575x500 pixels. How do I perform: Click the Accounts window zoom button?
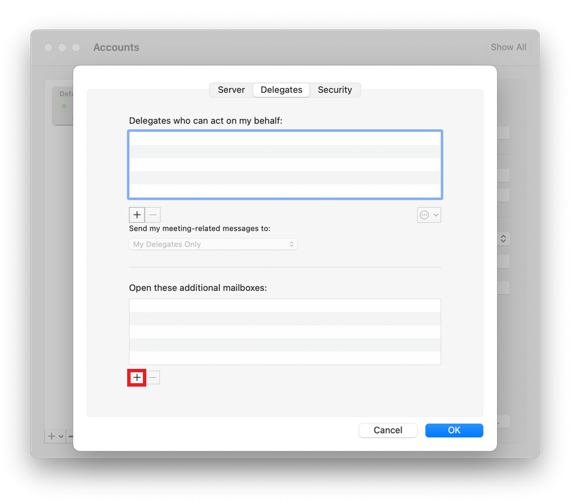click(76, 47)
